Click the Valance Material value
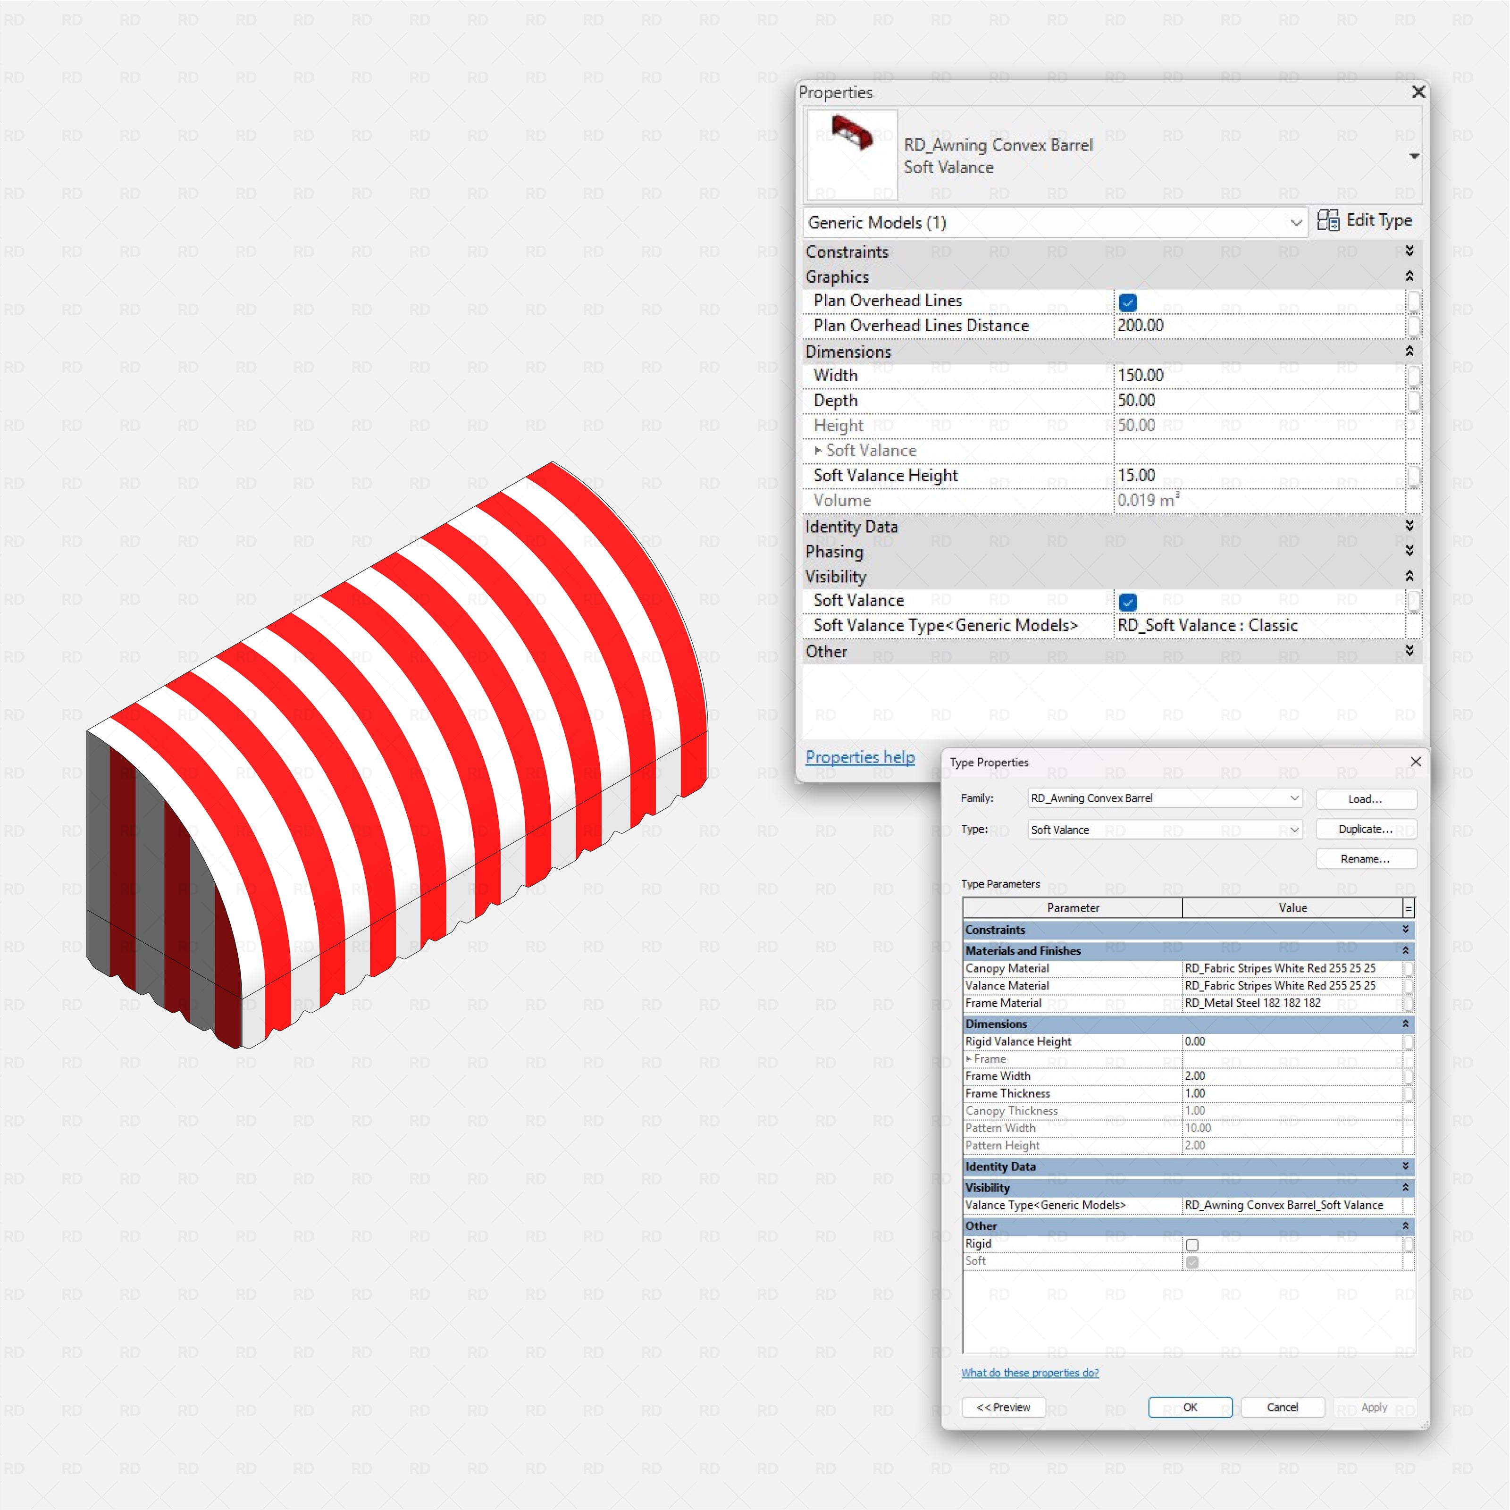 point(1293,986)
